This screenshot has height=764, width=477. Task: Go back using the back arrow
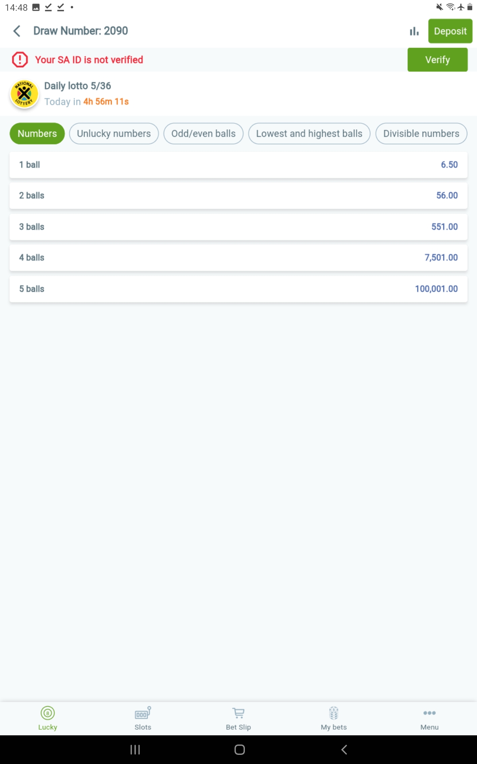(x=17, y=31)
